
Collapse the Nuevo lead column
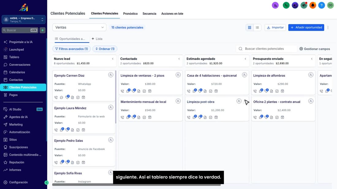[113, 59]
